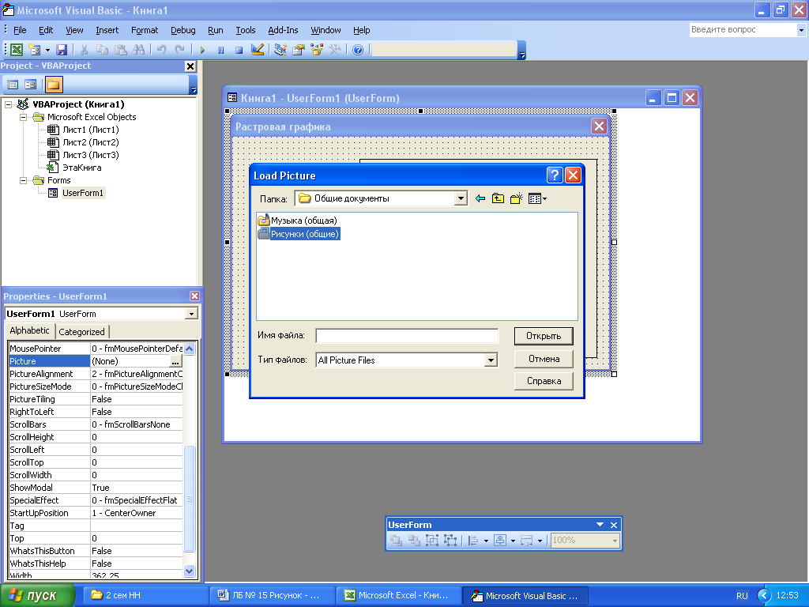Open the Папка folder dropdown
Screen dimensions: 809x607
point(461,198)
